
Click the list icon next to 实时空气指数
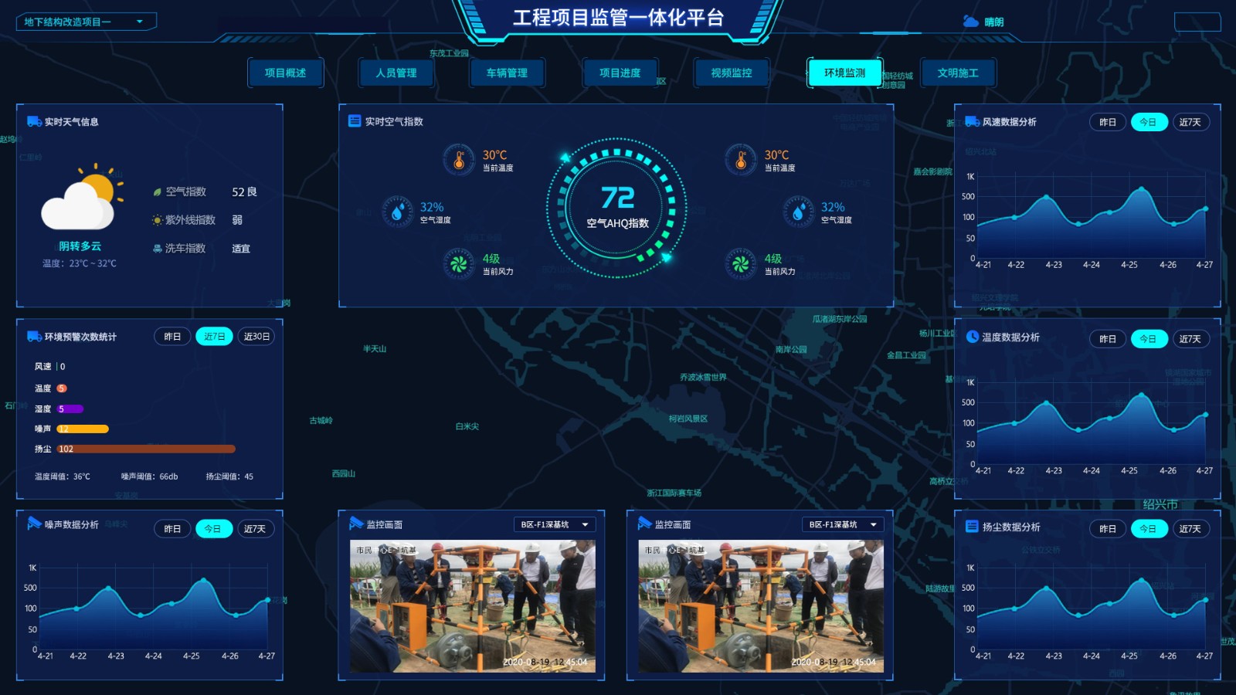355,121
